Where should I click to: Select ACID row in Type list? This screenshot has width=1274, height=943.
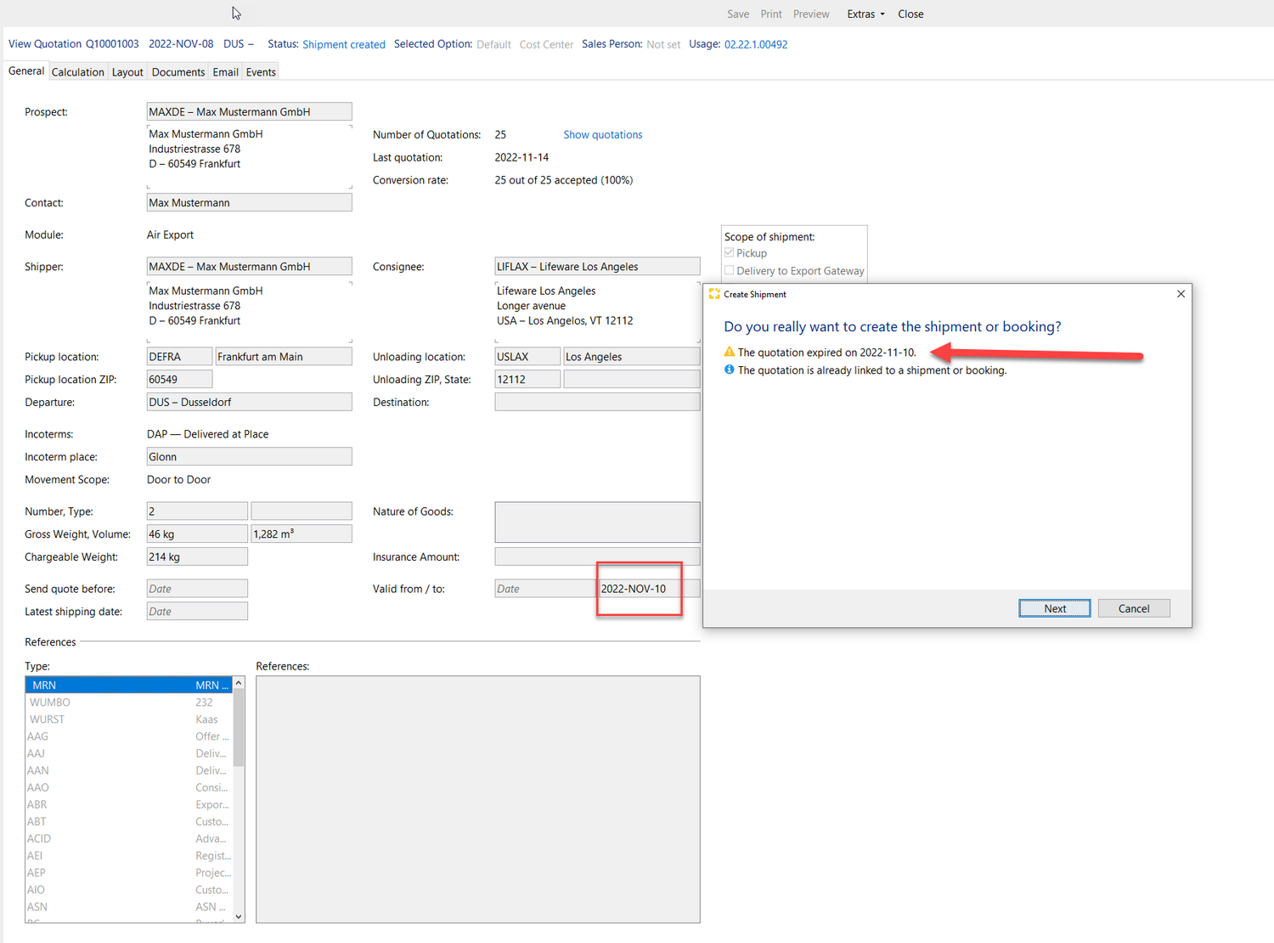click(x=129, y=838)
